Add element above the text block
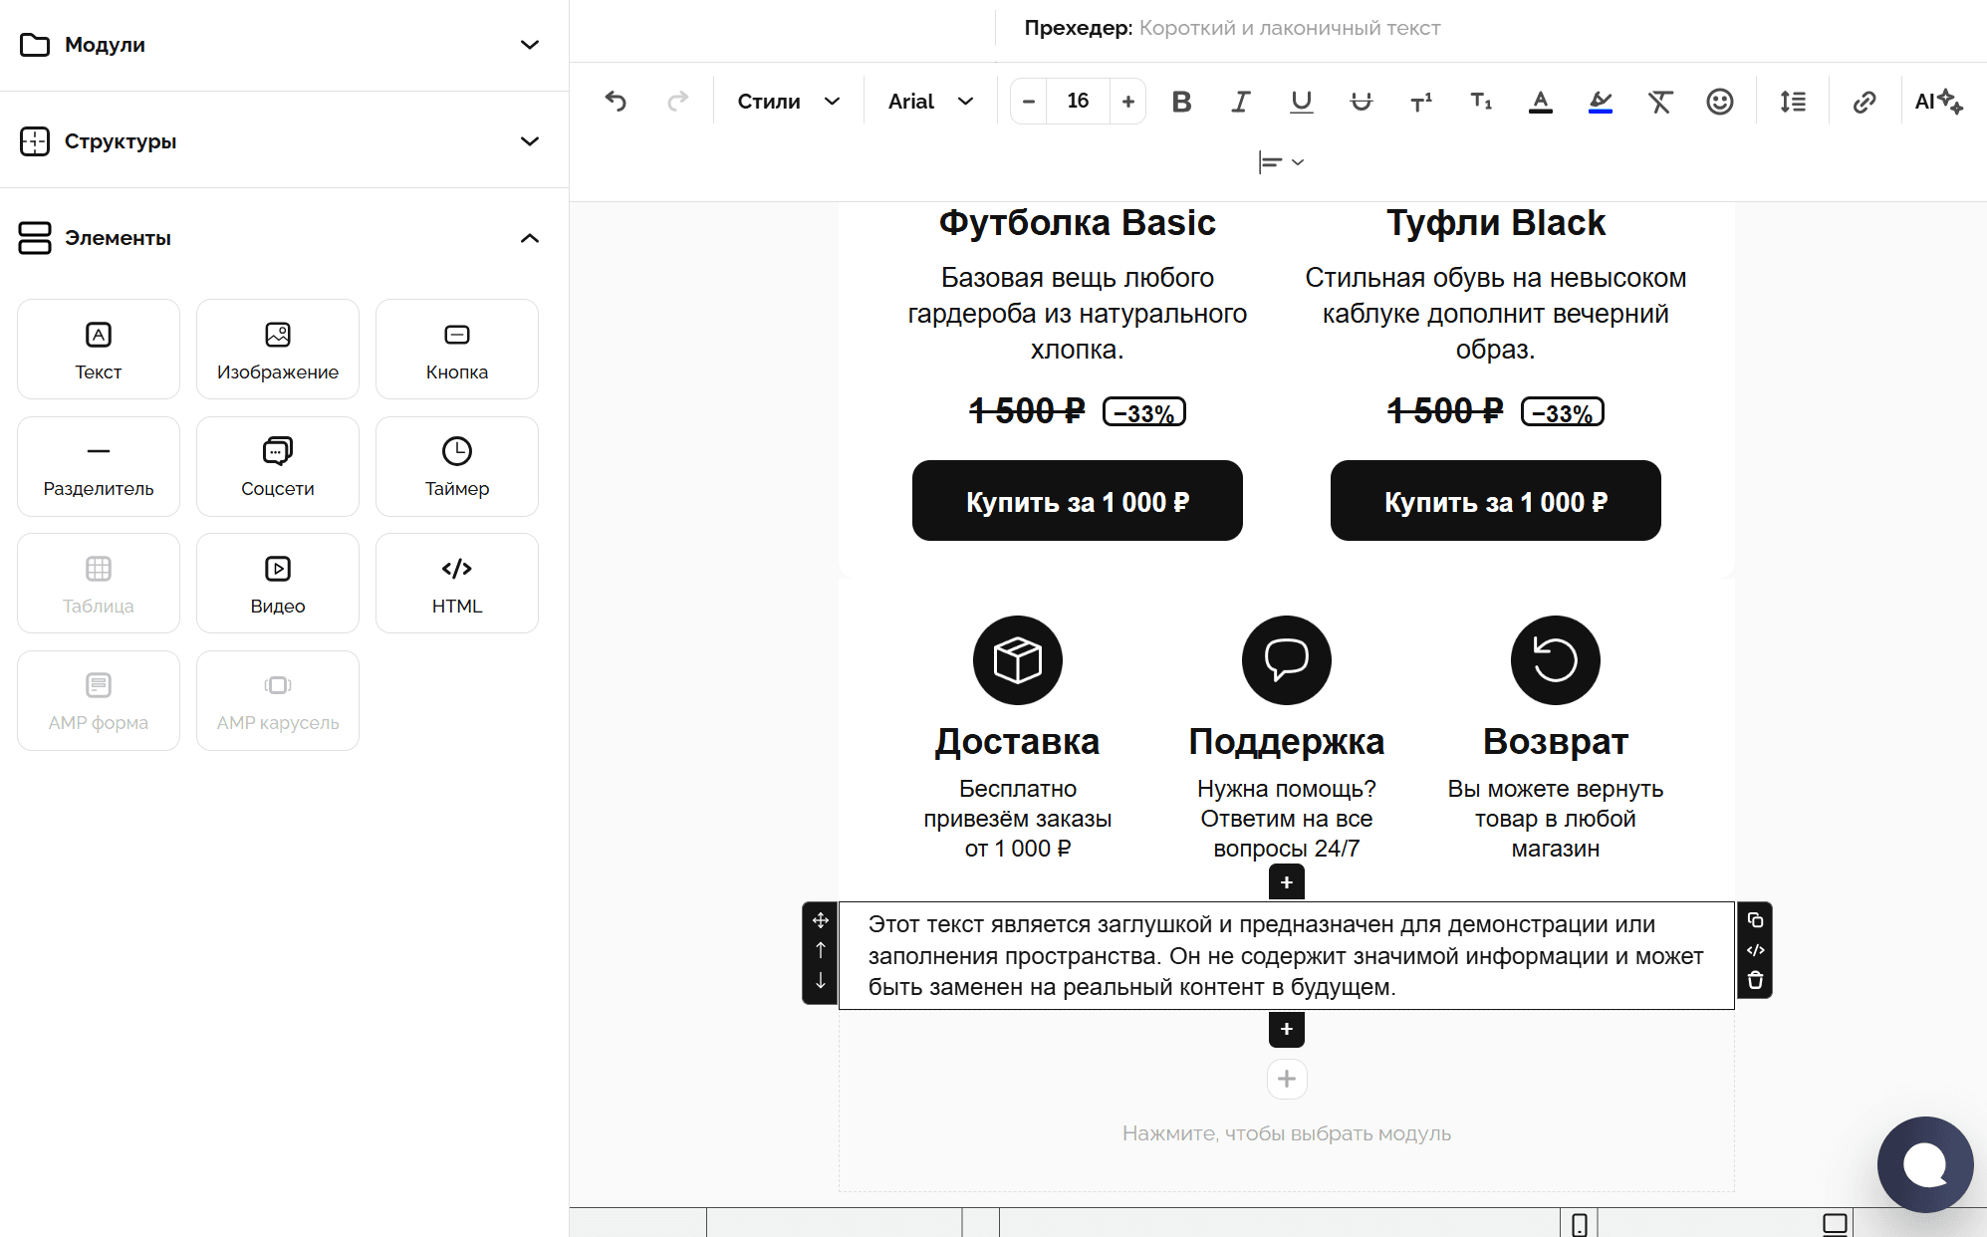 tap(1287, 882)
